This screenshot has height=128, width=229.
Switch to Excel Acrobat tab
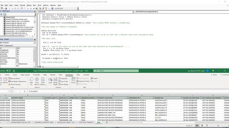point(86,75)
